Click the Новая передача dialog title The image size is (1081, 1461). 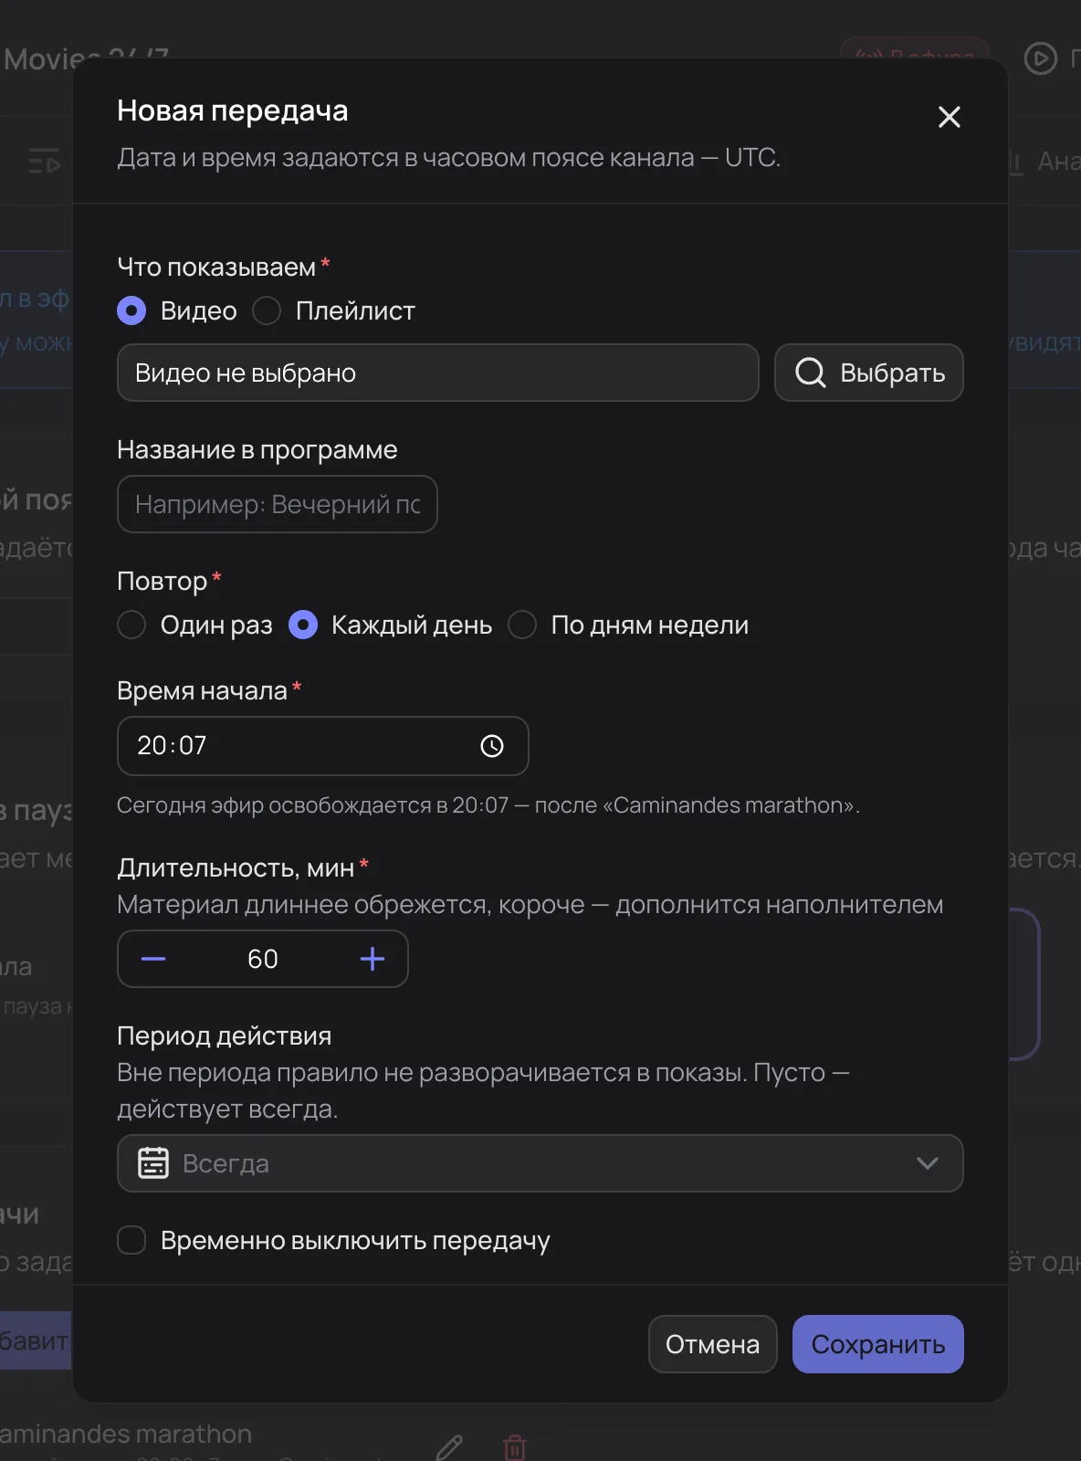pos(233,110)
